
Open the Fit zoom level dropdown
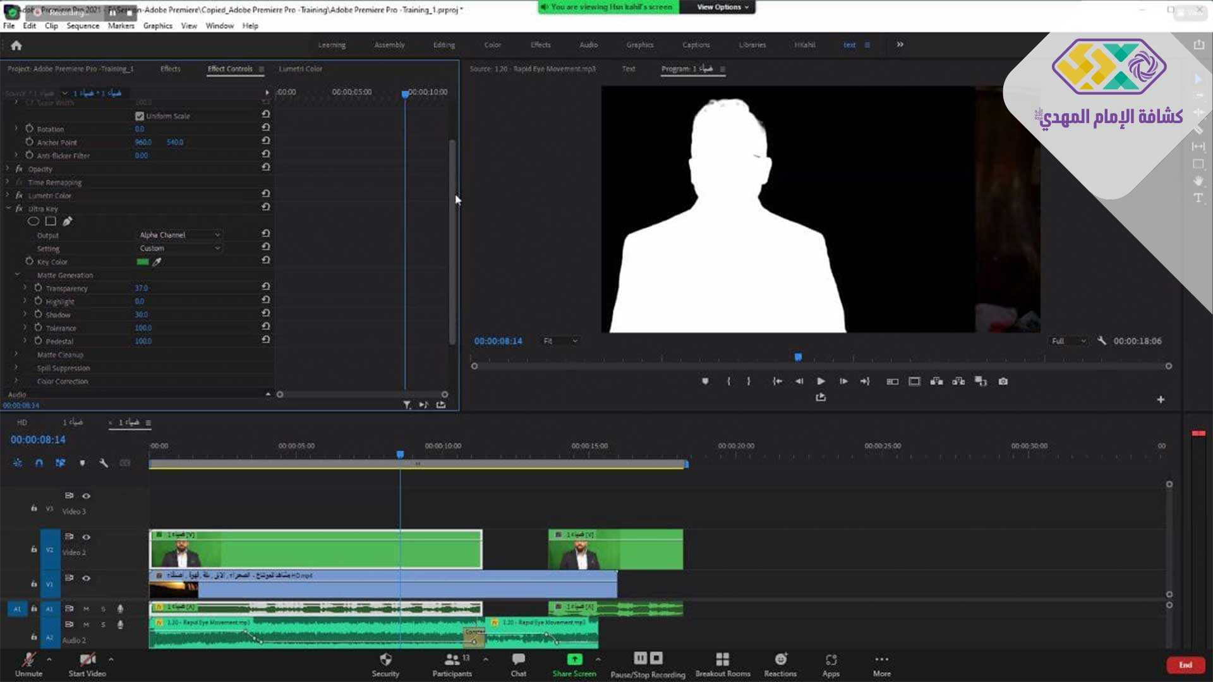(x=560, y=341)
